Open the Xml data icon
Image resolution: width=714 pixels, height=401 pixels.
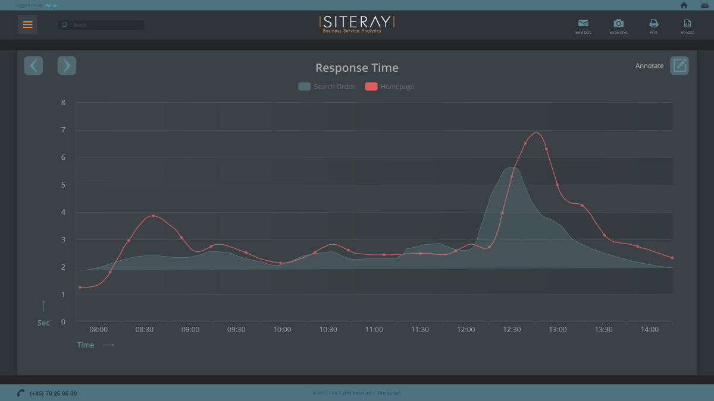coord(687,23)
